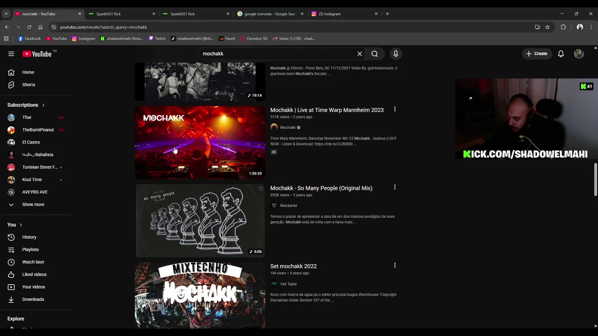Click the MIXTECNHO Mochakk thumbnail
598x336 pixels.
[200, 295]
